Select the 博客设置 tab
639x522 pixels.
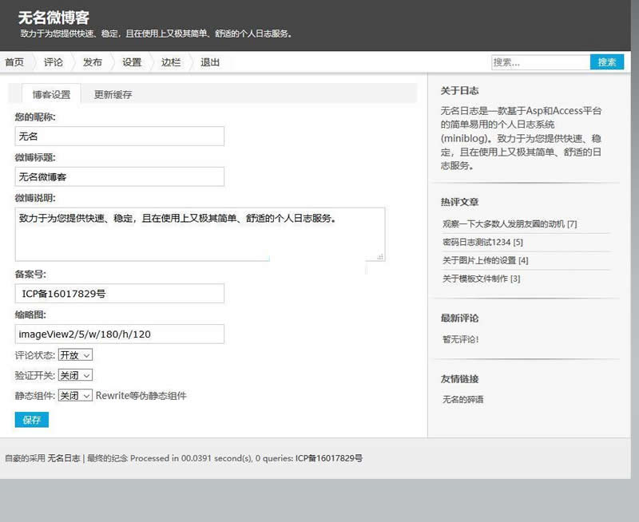click(x=51, y=94)
